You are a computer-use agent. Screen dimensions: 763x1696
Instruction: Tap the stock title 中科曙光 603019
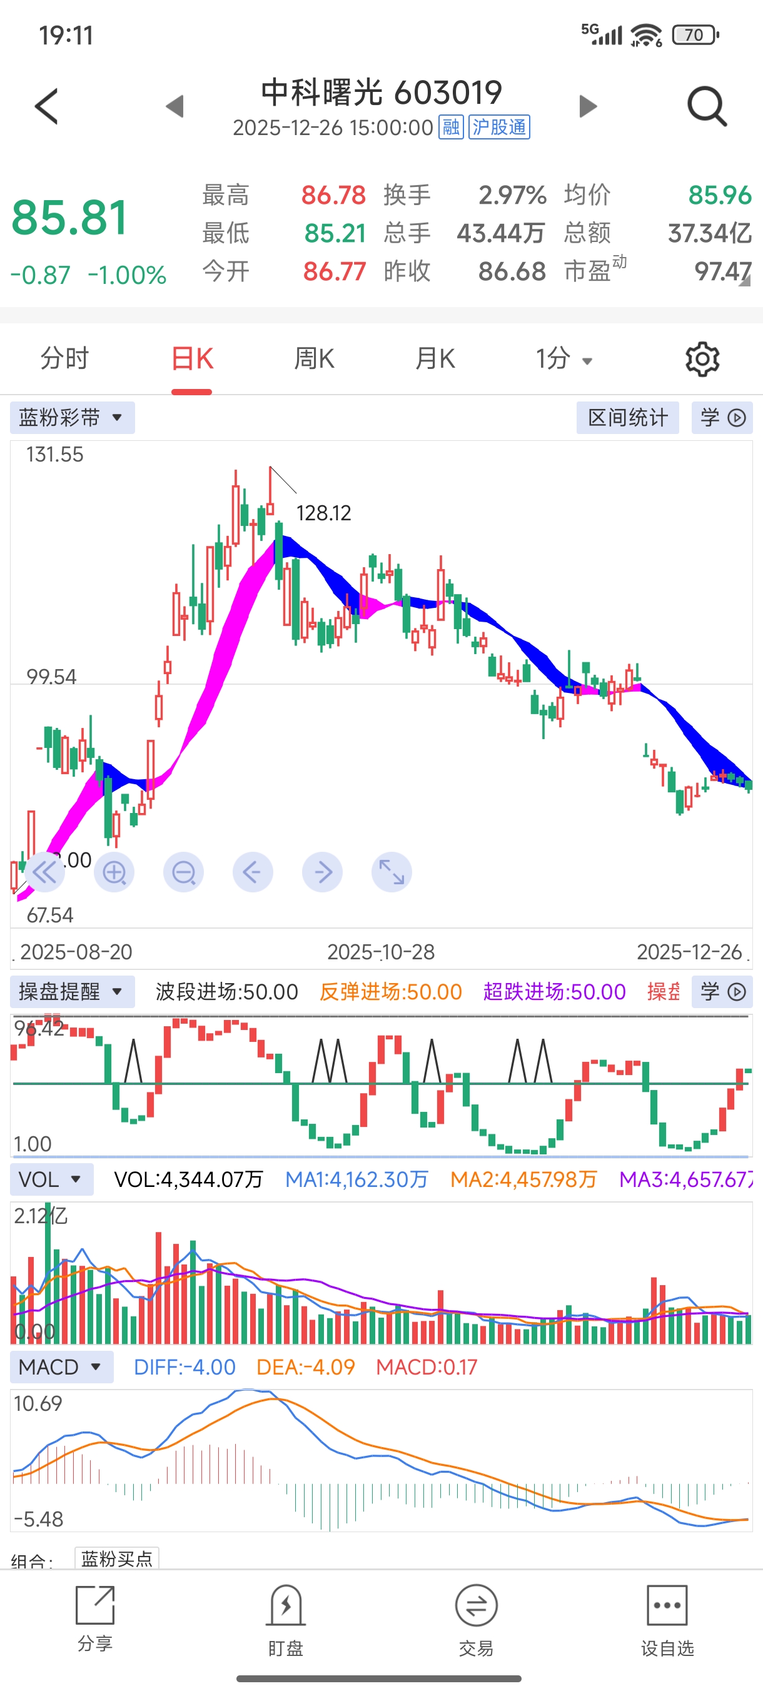382,92
